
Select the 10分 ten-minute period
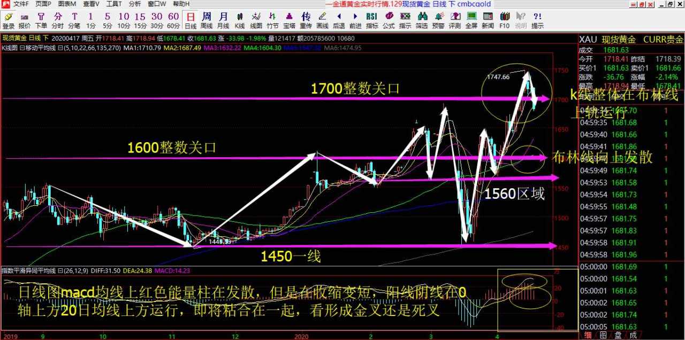pyautogui.click(x=124, y=20)
